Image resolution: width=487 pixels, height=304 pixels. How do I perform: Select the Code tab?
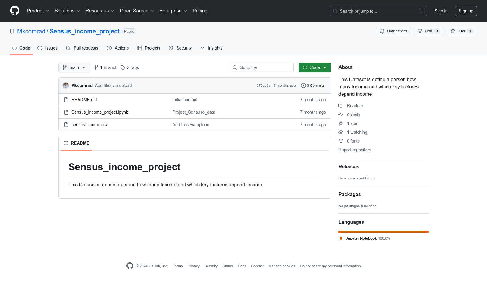coord(21,48)
